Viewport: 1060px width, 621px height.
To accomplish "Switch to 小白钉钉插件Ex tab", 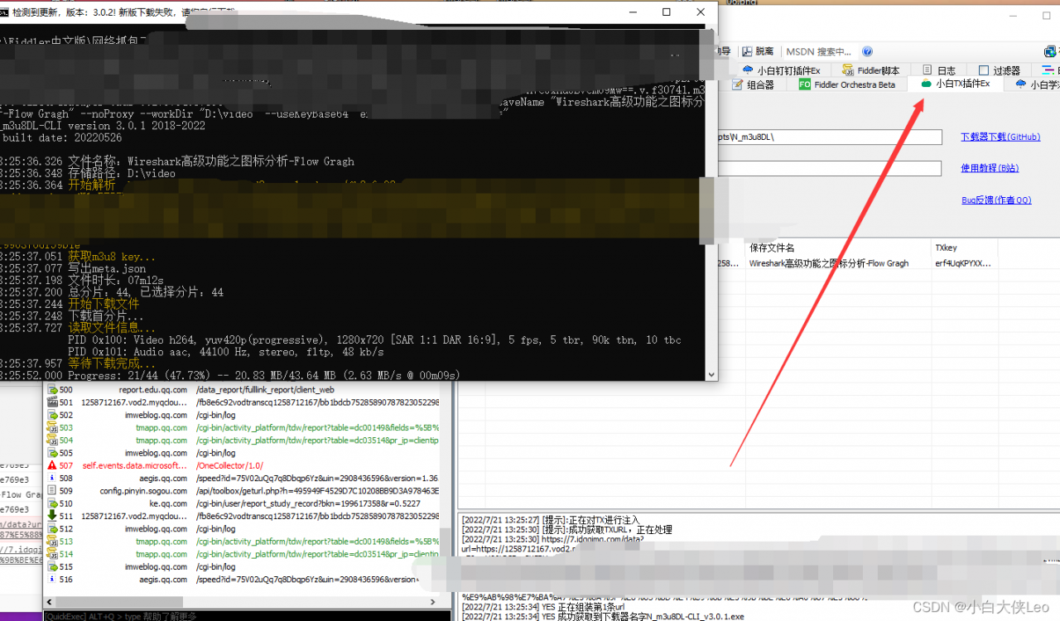I will 781,70.
